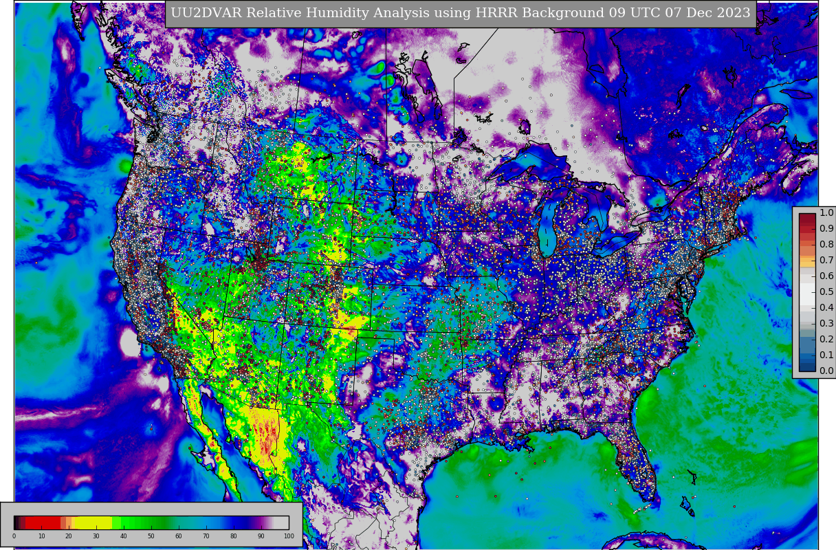The height and width of the screenshot is (550, 836).
Task: Click the '50' label on bottom colorbar
Action: click(x=151, y=536)
